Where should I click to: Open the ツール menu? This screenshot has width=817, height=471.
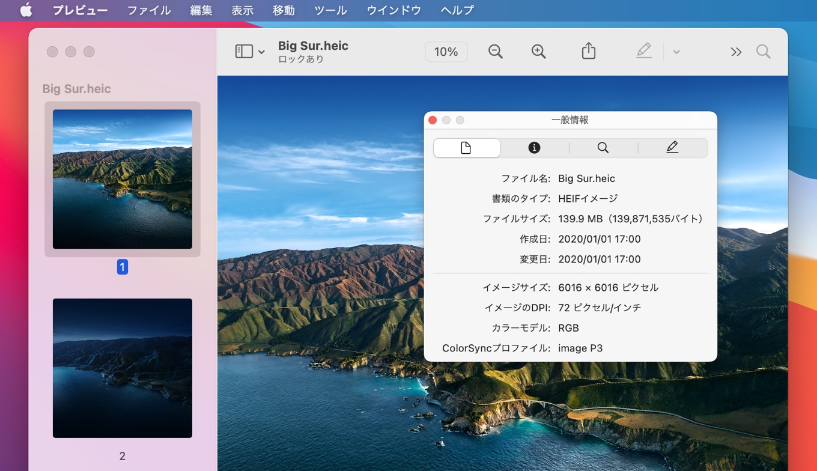pos(330,10)
